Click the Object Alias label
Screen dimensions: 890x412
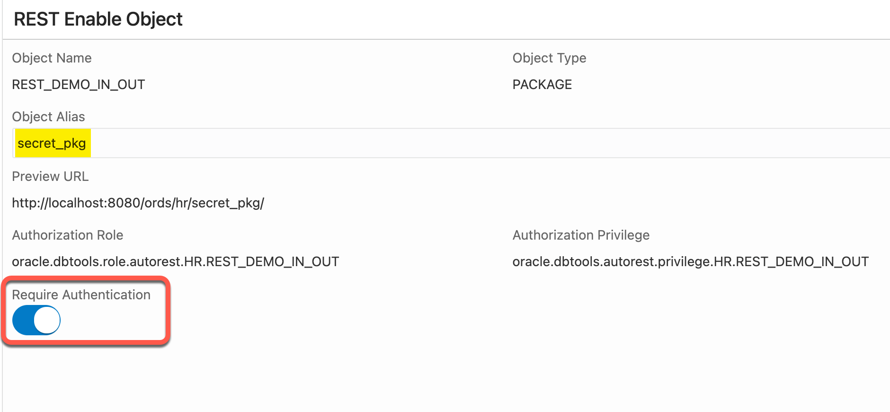(48, 116)
